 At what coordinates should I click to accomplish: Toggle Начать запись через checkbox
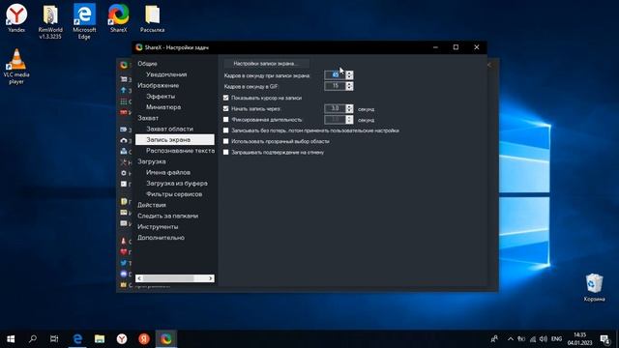click(x=225, y=108)
